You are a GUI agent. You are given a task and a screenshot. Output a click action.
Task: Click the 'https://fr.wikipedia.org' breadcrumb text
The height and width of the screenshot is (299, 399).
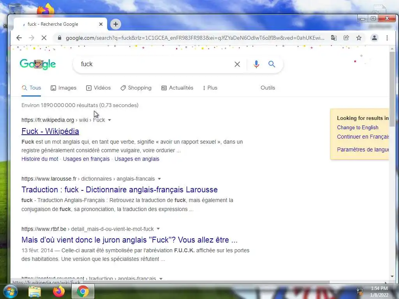coord(48,120)
